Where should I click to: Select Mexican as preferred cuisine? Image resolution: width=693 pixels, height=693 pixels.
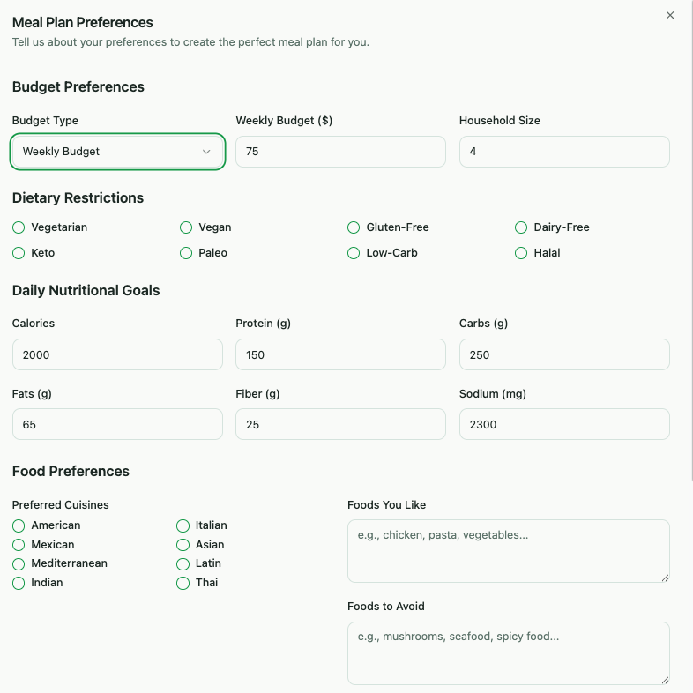tap(19, 545)
